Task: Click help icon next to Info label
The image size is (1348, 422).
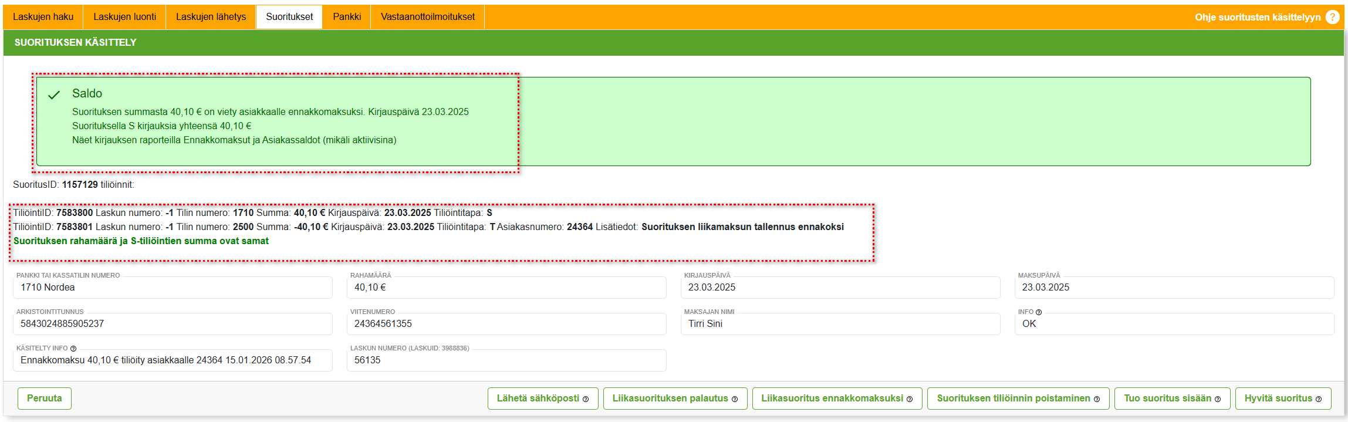Action: 1039,312
